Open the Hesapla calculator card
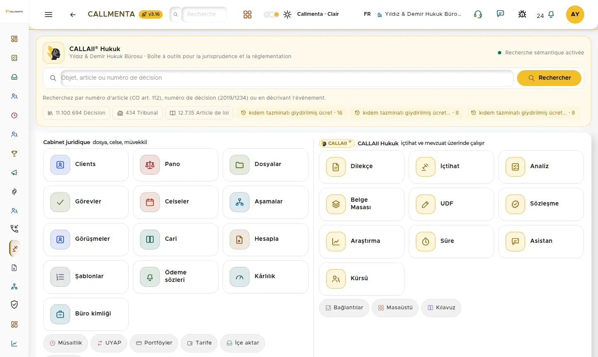 (265, 240)
